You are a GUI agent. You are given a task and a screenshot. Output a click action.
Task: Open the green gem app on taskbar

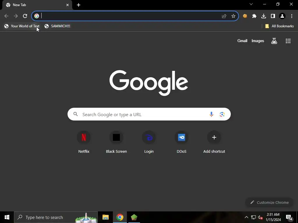[134, 217]
